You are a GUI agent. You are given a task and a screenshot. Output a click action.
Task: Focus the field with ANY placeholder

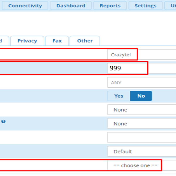[141, 82]
